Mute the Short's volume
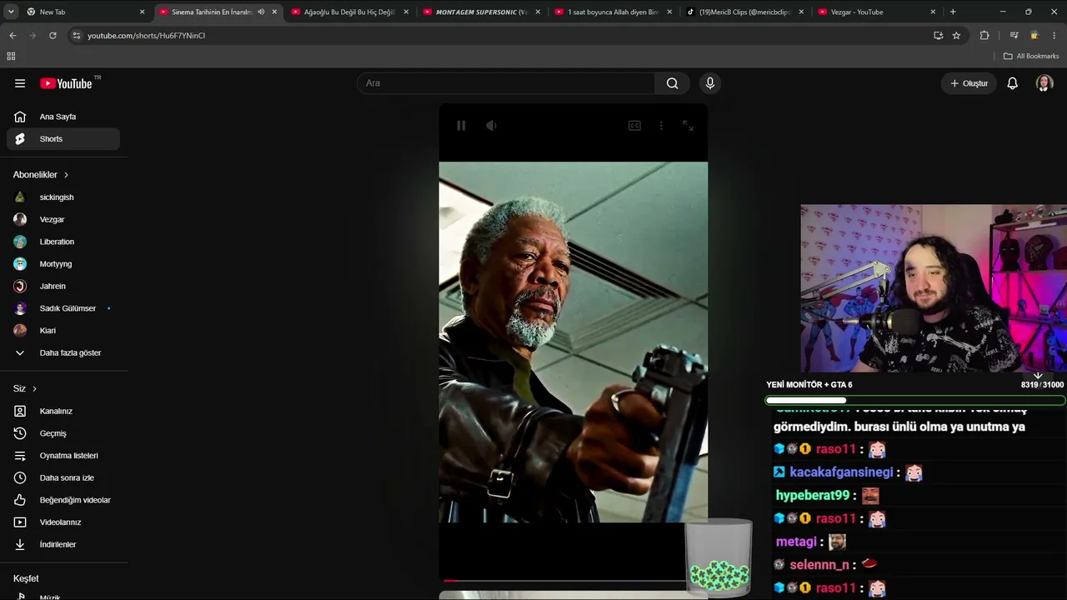Screen dimensions: 1067x600 click(492, 126)
